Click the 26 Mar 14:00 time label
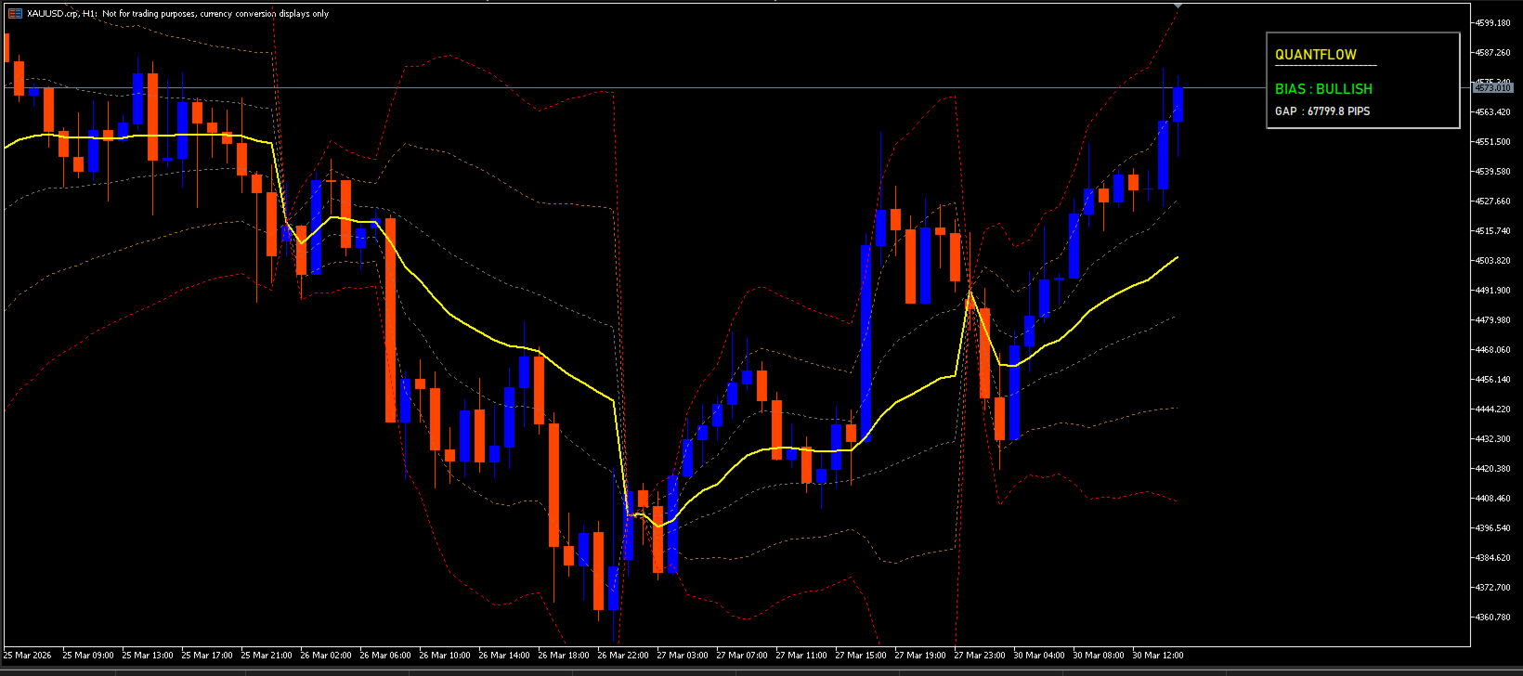This screenshot has height=676, width=1523. [504, 656]
